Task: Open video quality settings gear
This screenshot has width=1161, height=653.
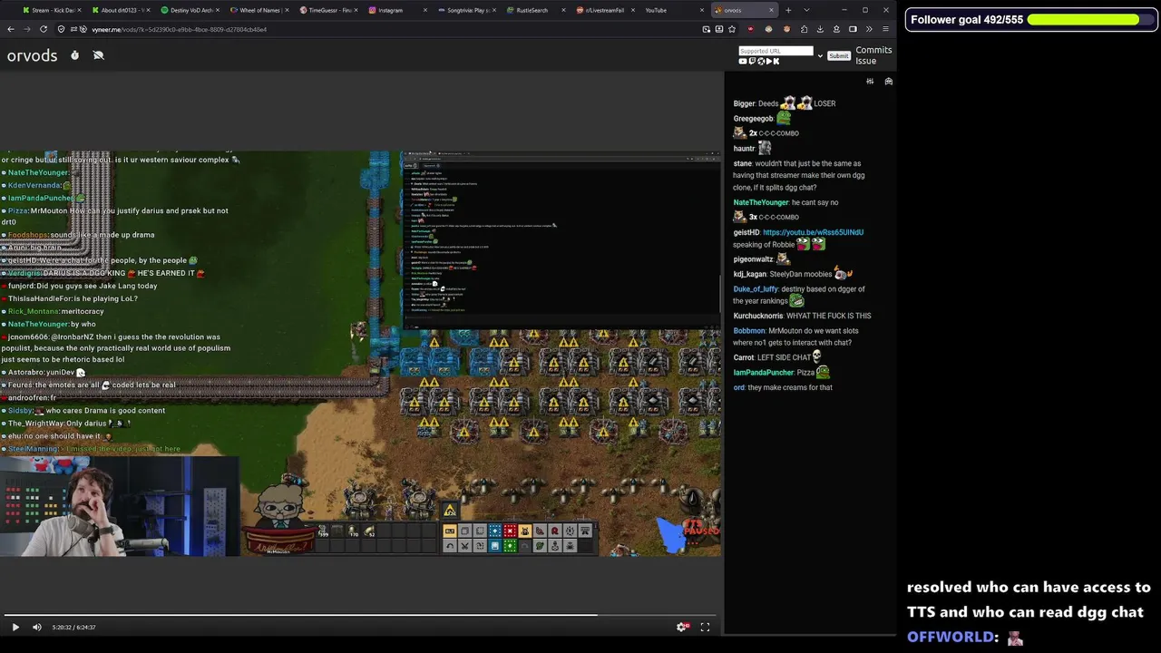Action: coord(683,627)
